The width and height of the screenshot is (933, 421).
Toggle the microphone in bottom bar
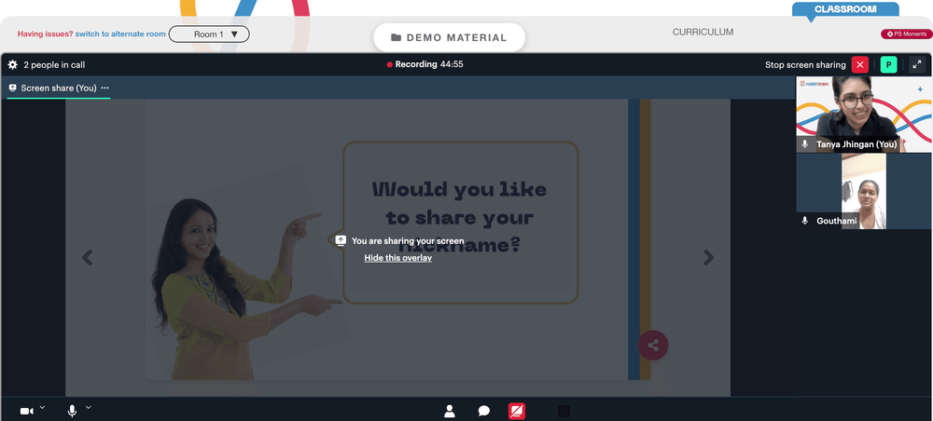[x=72, y=411]
